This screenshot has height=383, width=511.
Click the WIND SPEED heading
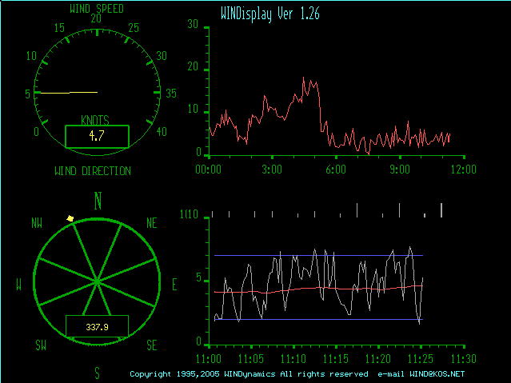[x=97, y=9]
